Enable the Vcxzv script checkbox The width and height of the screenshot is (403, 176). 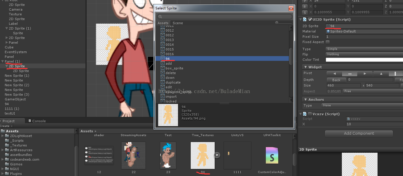click(x=310, y=114)
